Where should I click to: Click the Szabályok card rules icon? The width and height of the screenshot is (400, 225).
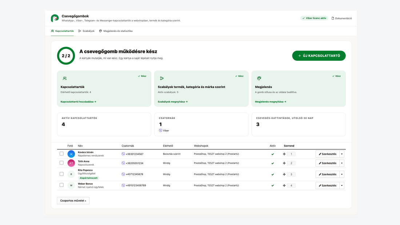(162, 78)
